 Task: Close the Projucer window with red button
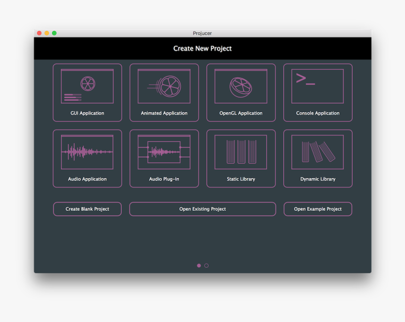point(39,33)
